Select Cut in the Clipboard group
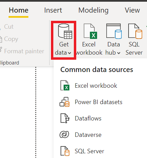Image resolution: width=147 pixels, height=158 pixels. (x=9, y=27)
